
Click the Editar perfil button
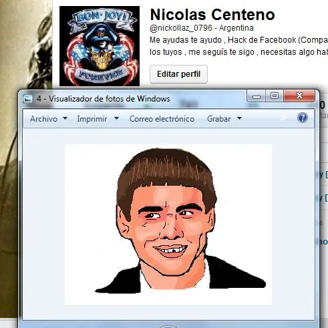tap(178, 74)
